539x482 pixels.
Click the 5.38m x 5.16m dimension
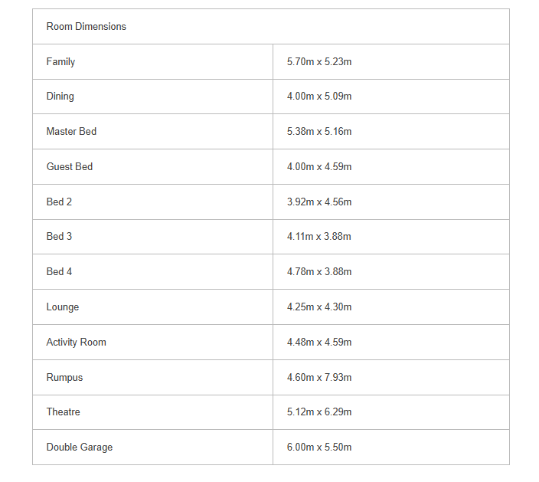[318, 132]
